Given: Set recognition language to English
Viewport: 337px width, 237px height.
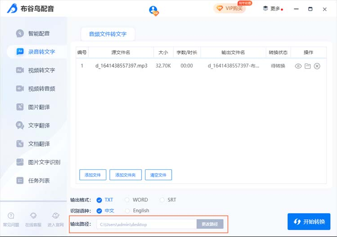Looking at the screenshot, I should click(128, 211).
